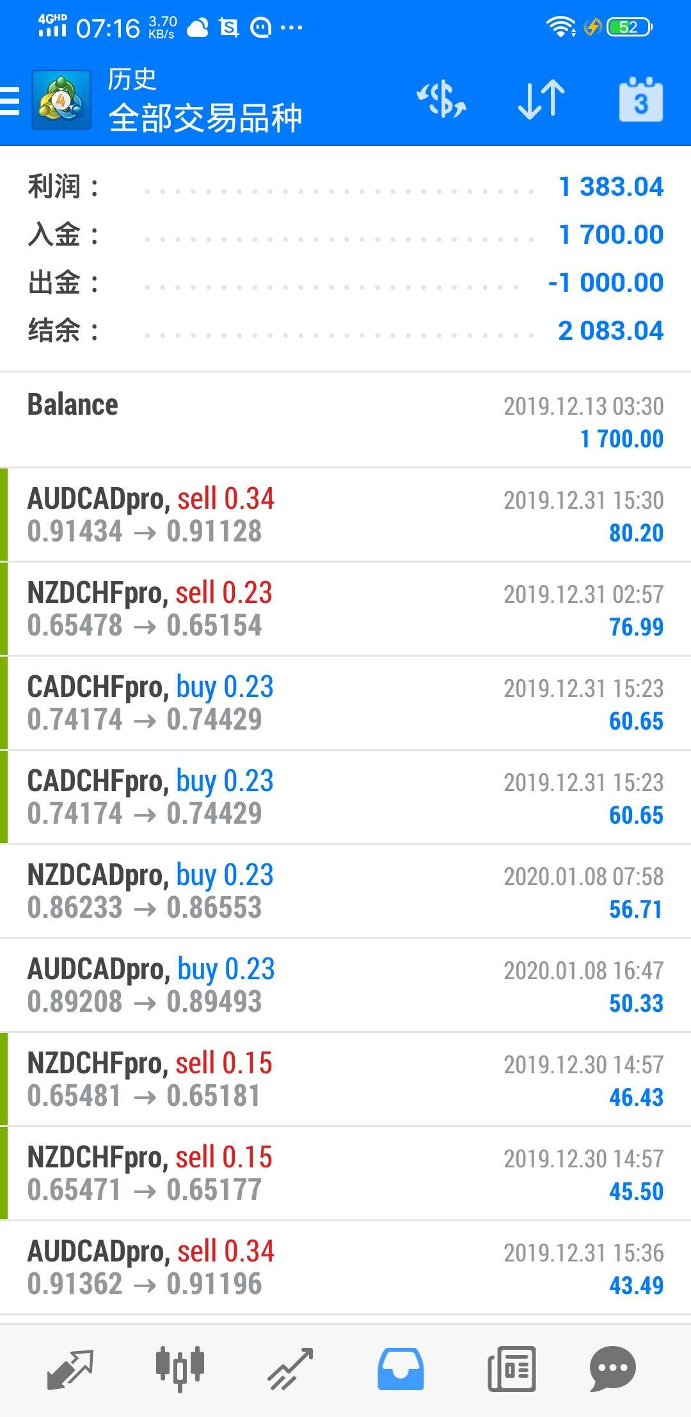This screenshot has height=1417, width=691.
Task: Select NZDCHFpro sell trade with 45.50 profit
Action: [345, 1173]
